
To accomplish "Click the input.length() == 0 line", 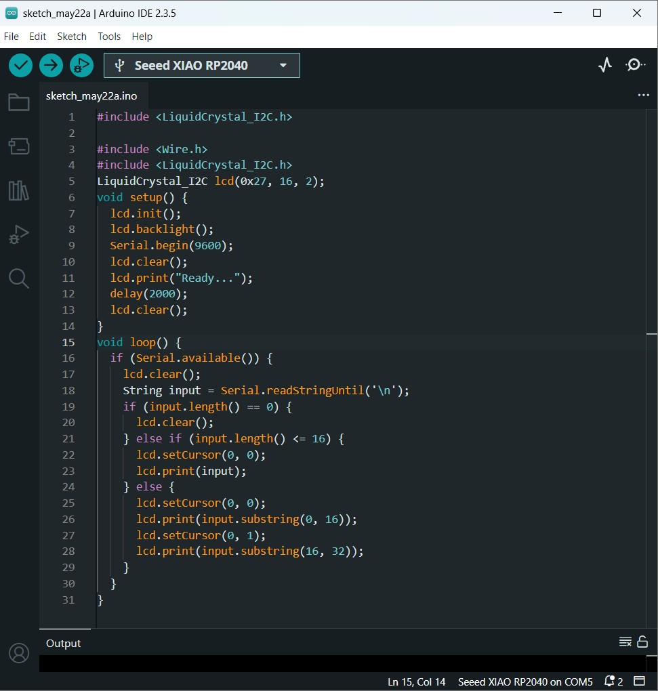I will pyautogui.click(x=207, y=406).
